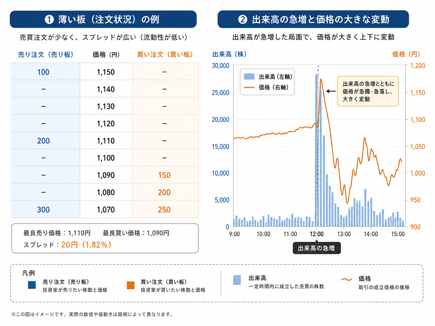
Task: Click sell quantity 100 in the 1,150 row
Action: (43, 72)
